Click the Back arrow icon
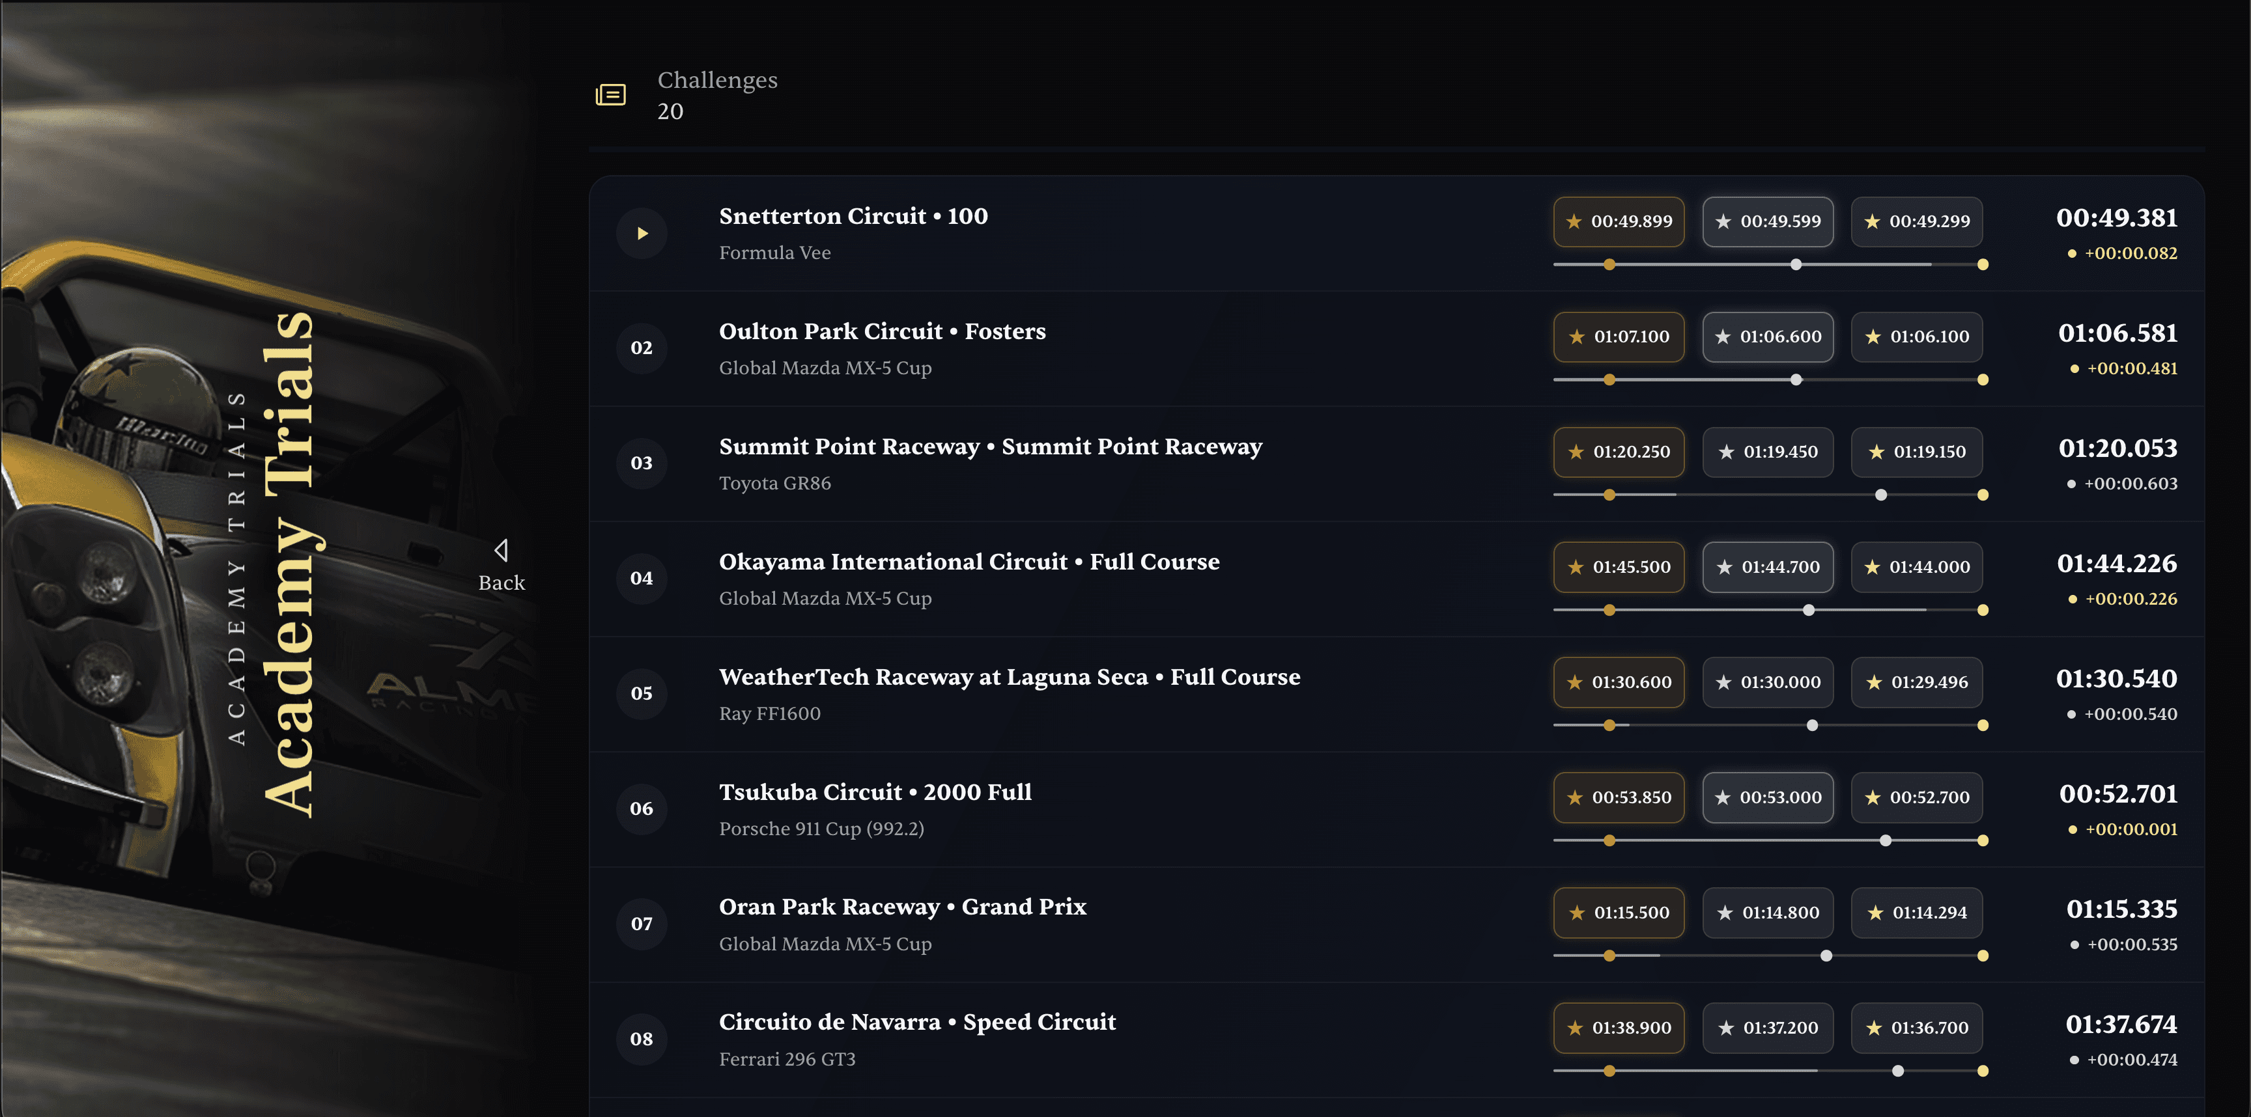The image size is (2251, 1117). (x=501, y=550)
